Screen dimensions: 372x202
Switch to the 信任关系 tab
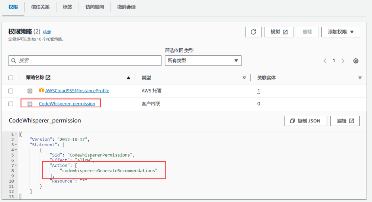click(40, 7)
